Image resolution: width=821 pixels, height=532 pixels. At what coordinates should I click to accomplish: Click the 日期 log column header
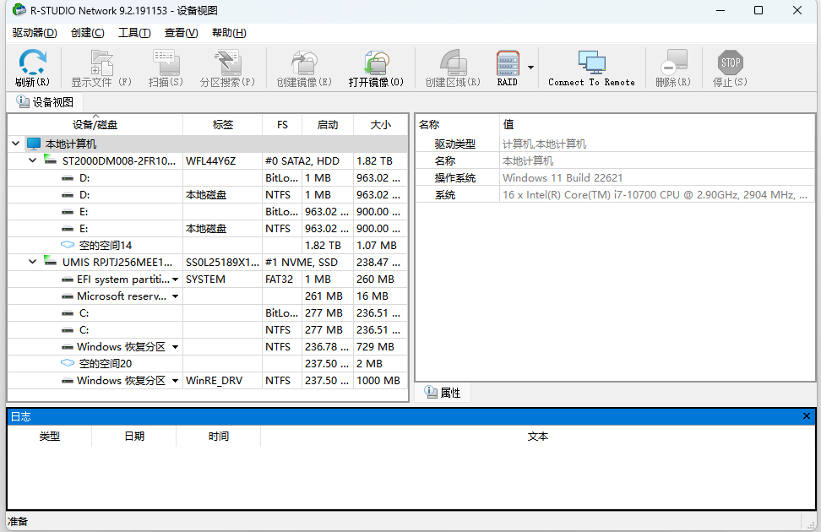(134, 437)
